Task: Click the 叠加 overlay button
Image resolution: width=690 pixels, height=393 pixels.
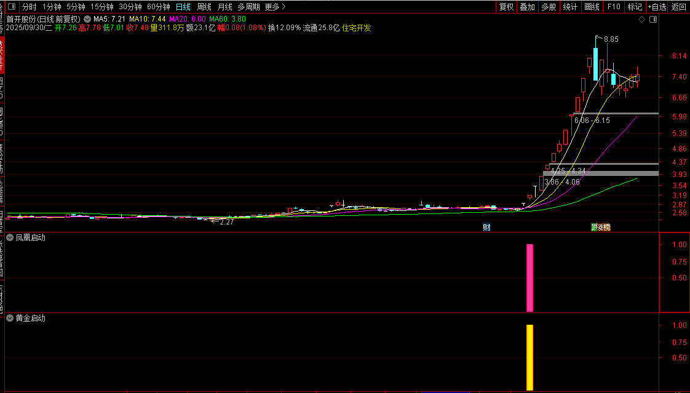Action: pos(527,7)
